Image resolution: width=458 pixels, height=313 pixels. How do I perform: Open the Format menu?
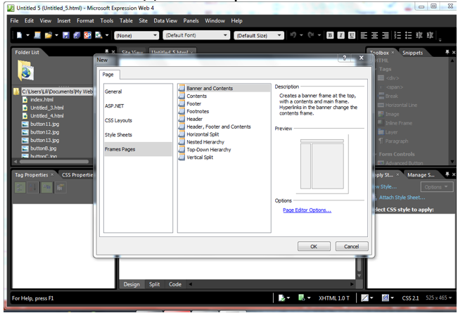pos(85,20)
